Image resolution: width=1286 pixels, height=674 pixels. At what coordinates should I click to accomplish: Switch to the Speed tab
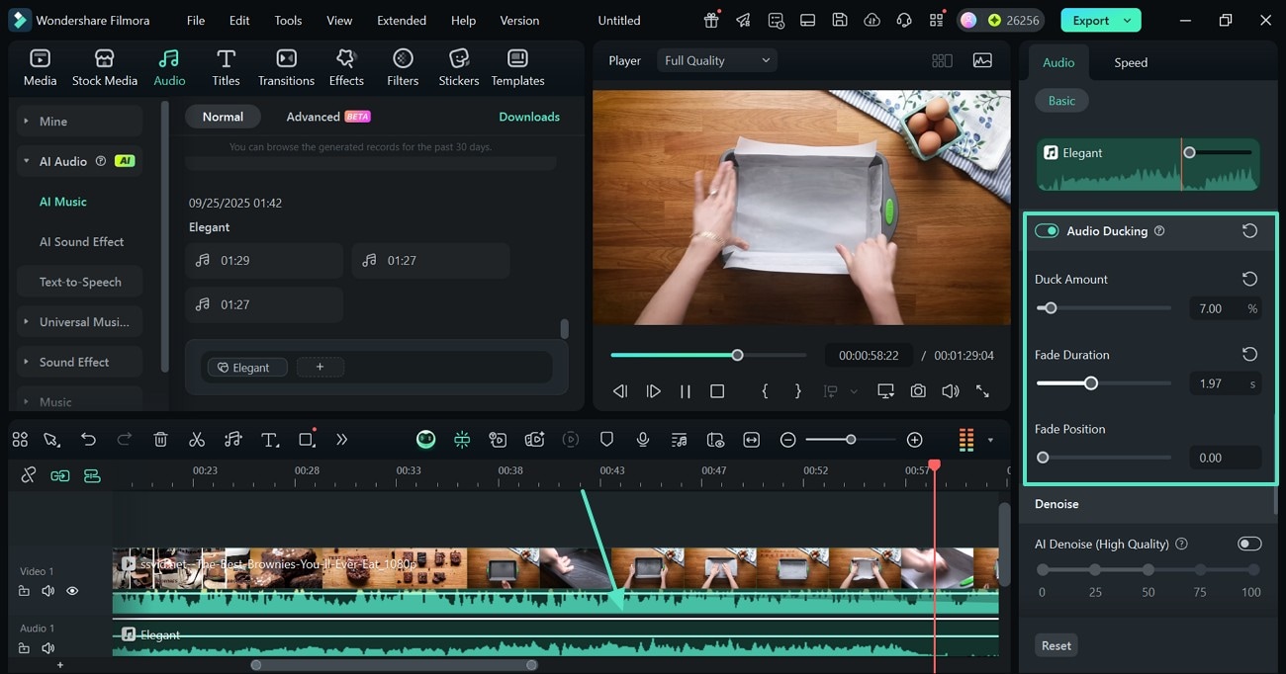(1131, 62)
